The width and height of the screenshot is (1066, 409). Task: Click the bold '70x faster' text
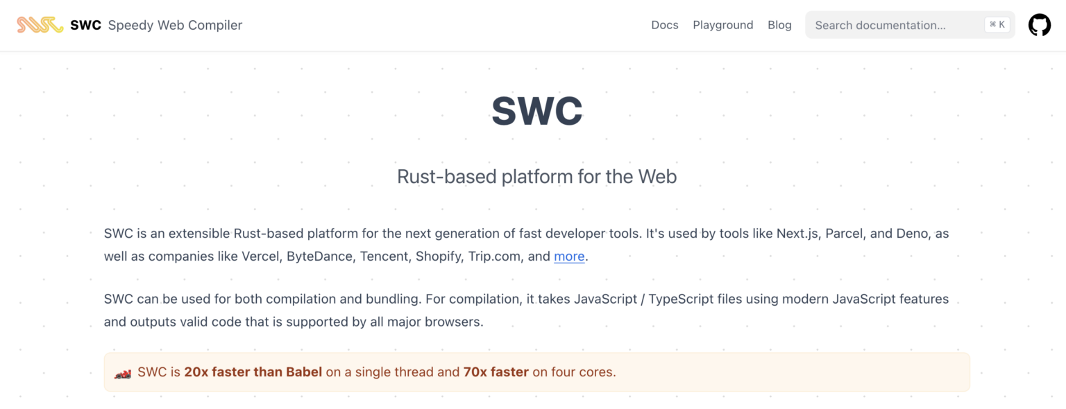click(495, 372)
